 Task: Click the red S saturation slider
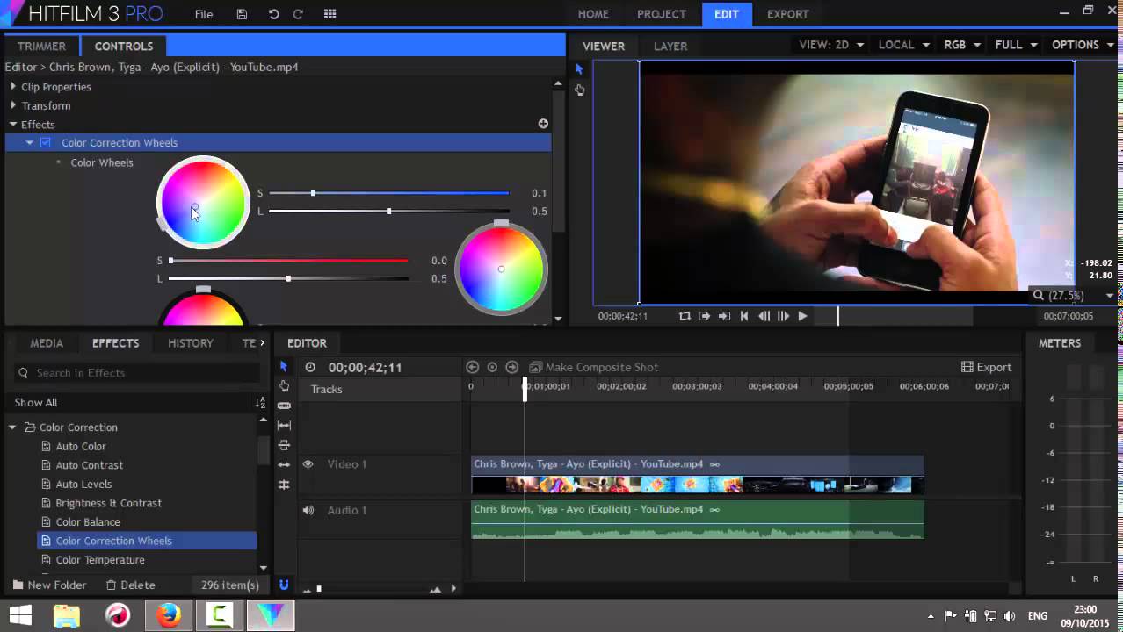(288, 260)
